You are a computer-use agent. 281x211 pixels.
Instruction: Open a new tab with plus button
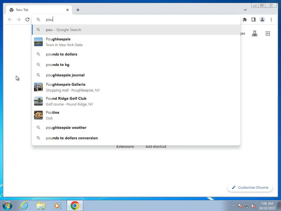tap(78, 10)
